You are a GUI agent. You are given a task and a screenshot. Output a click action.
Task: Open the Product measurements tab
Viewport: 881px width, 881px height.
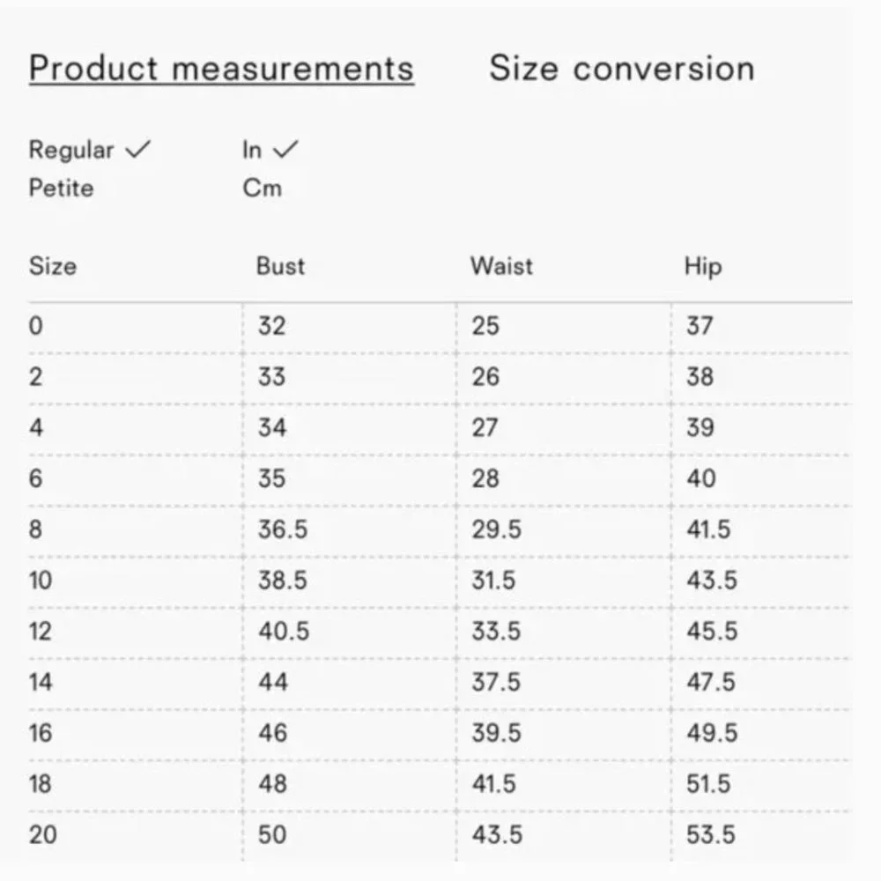pos(221,69)
